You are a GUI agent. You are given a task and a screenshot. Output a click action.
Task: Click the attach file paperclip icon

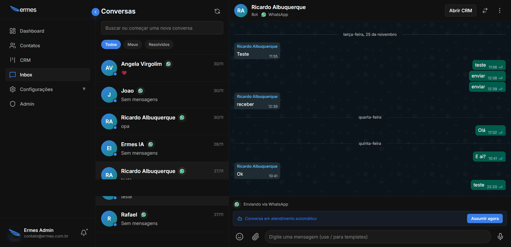[x=256, y=237]
